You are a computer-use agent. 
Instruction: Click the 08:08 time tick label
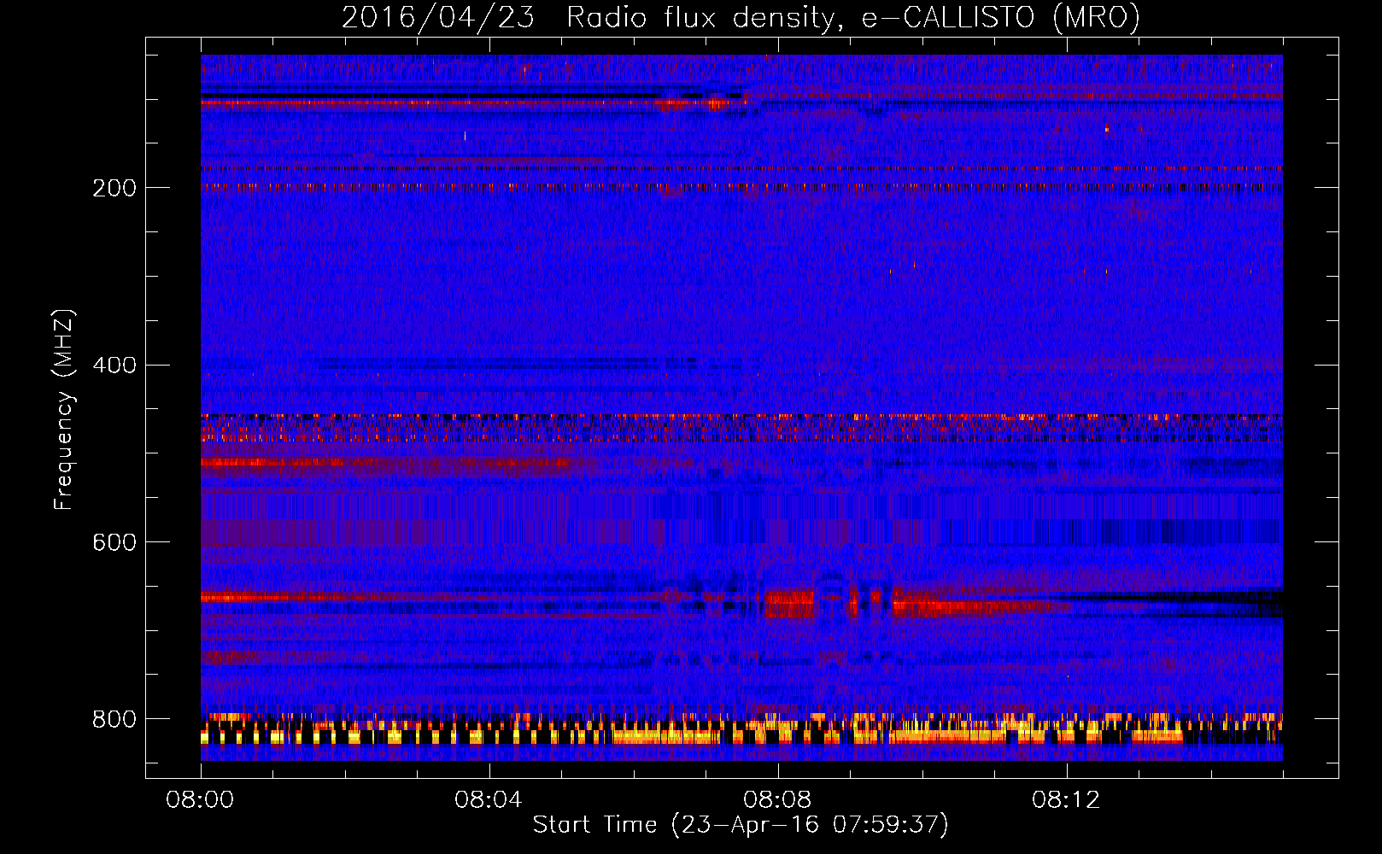tap(777, 800)
